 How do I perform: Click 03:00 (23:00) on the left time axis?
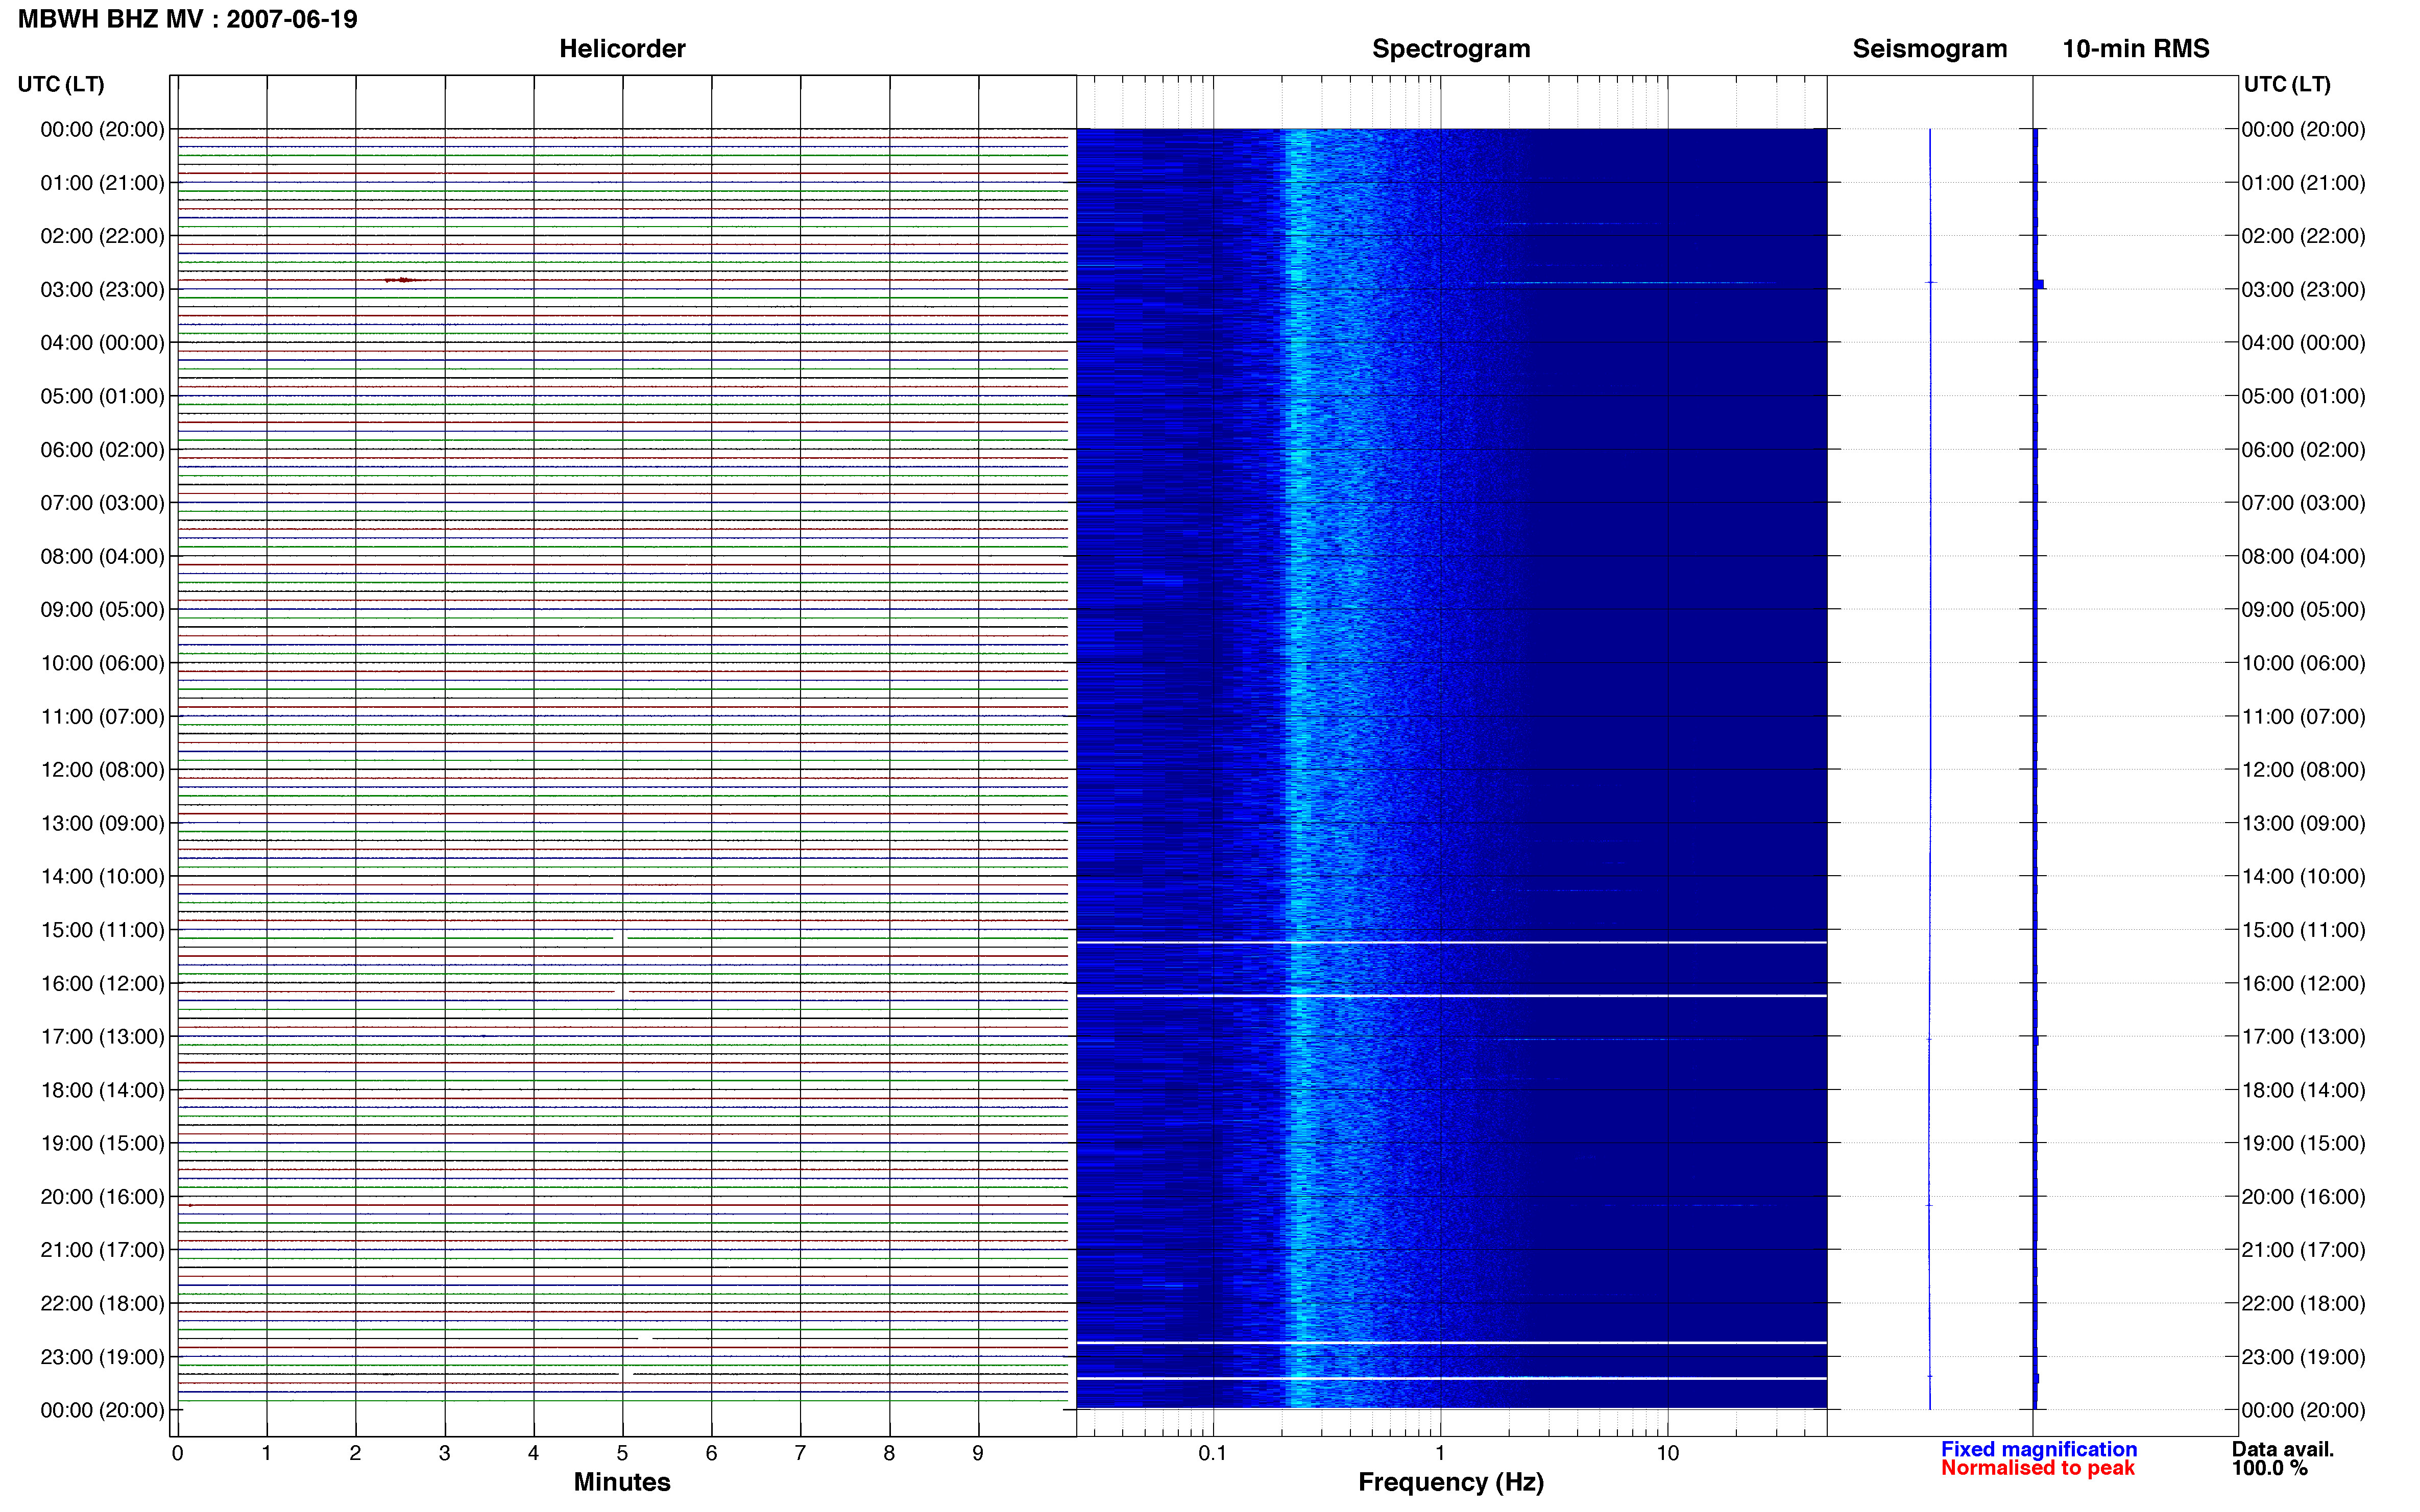pyautogui.click(x=102, y=290)
